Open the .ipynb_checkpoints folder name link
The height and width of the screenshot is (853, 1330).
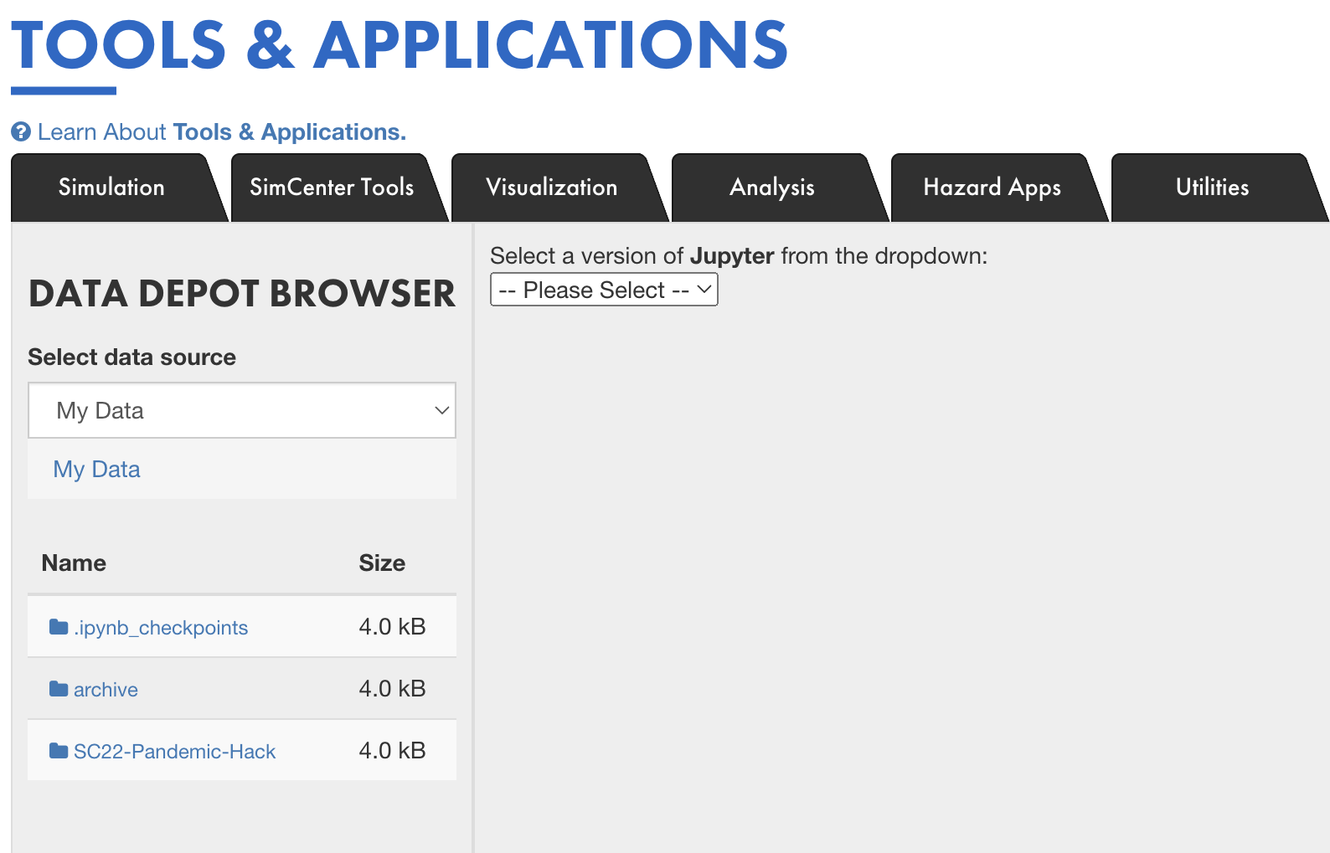pos(161,628)
